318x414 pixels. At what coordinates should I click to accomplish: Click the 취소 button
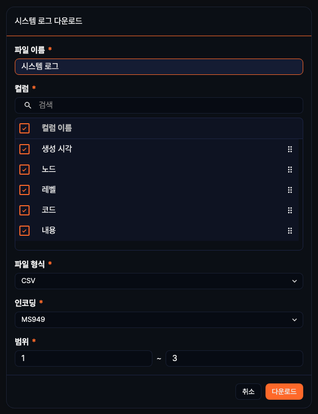248,392
